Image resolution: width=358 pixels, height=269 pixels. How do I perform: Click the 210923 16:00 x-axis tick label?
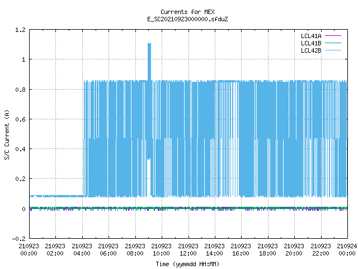coord(241,249)
